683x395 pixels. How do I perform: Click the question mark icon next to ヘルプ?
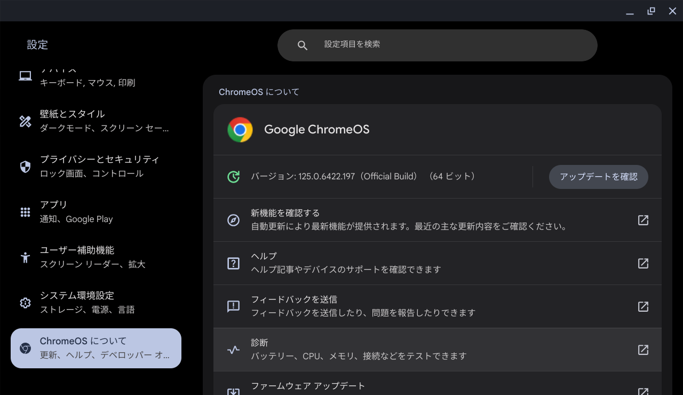pyautogui.click(x=233, y=263)
